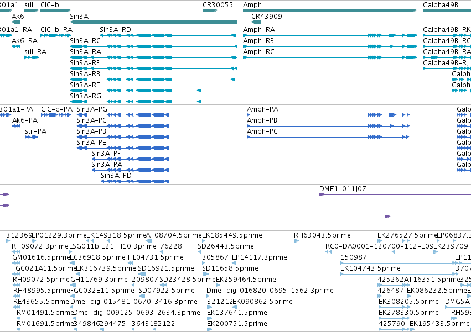Click EST SD26443.5prime label

[226, 246]
